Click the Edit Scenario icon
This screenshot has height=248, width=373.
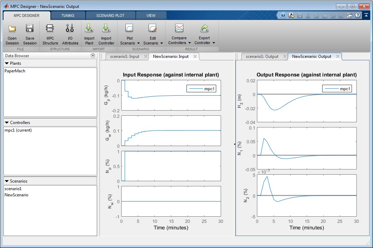pos(153,28)
